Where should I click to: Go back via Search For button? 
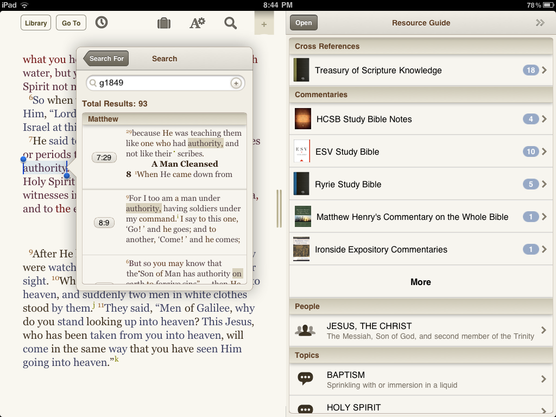pyautogui.click(x=106, y=59)
